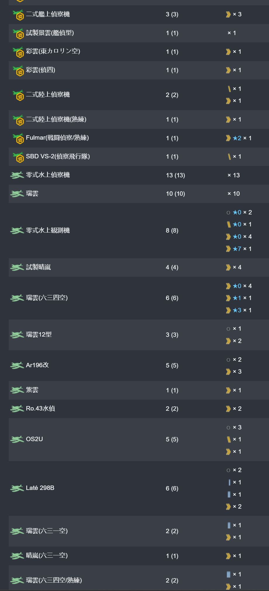Open the 二式陸上偵察機(熟練) entry name
269x591 pixels.
coord(56,119)
